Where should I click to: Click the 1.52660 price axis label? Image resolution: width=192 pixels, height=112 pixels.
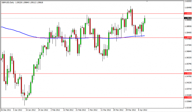[x=188, y=102]
